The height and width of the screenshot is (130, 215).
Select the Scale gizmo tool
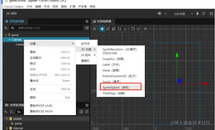(113, 29)
